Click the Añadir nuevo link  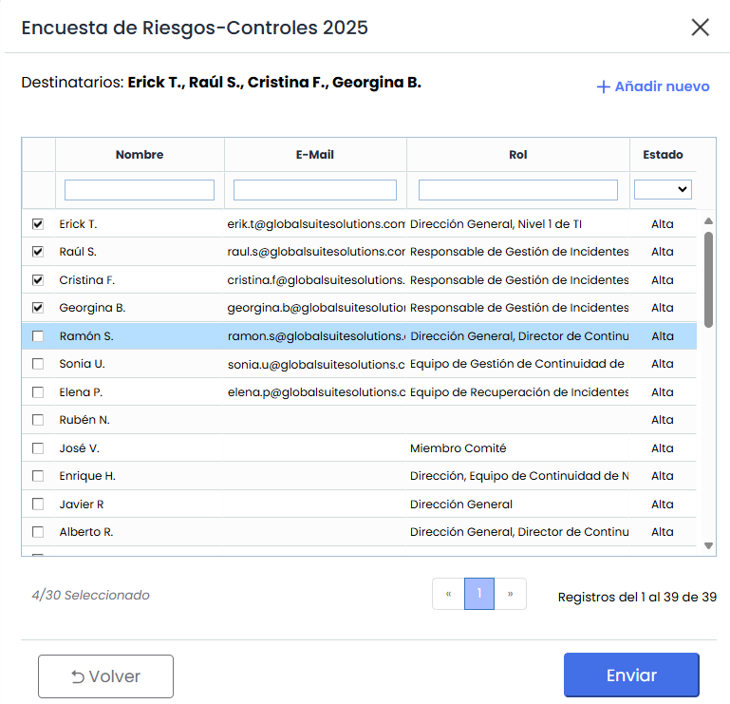[x=653, y=86]
